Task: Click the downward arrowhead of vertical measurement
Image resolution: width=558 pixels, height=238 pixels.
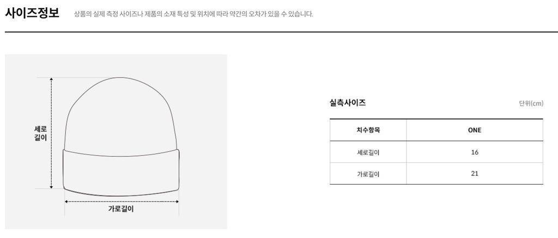Action: (51, 186)
